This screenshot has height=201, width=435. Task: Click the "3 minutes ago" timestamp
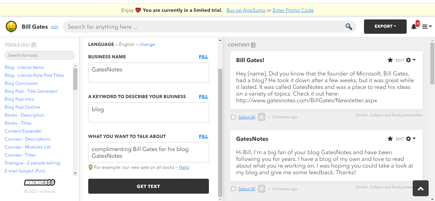click(x=285, y=117)
